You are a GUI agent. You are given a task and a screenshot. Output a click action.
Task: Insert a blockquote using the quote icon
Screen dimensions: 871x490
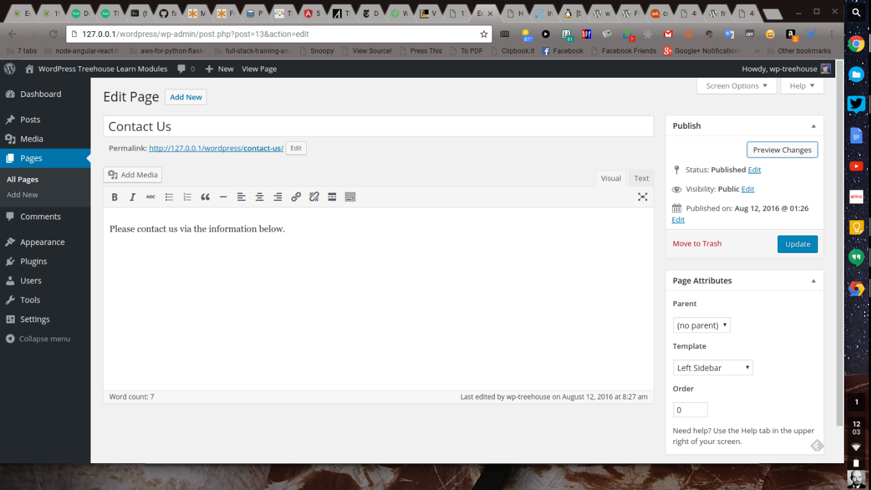205,197
